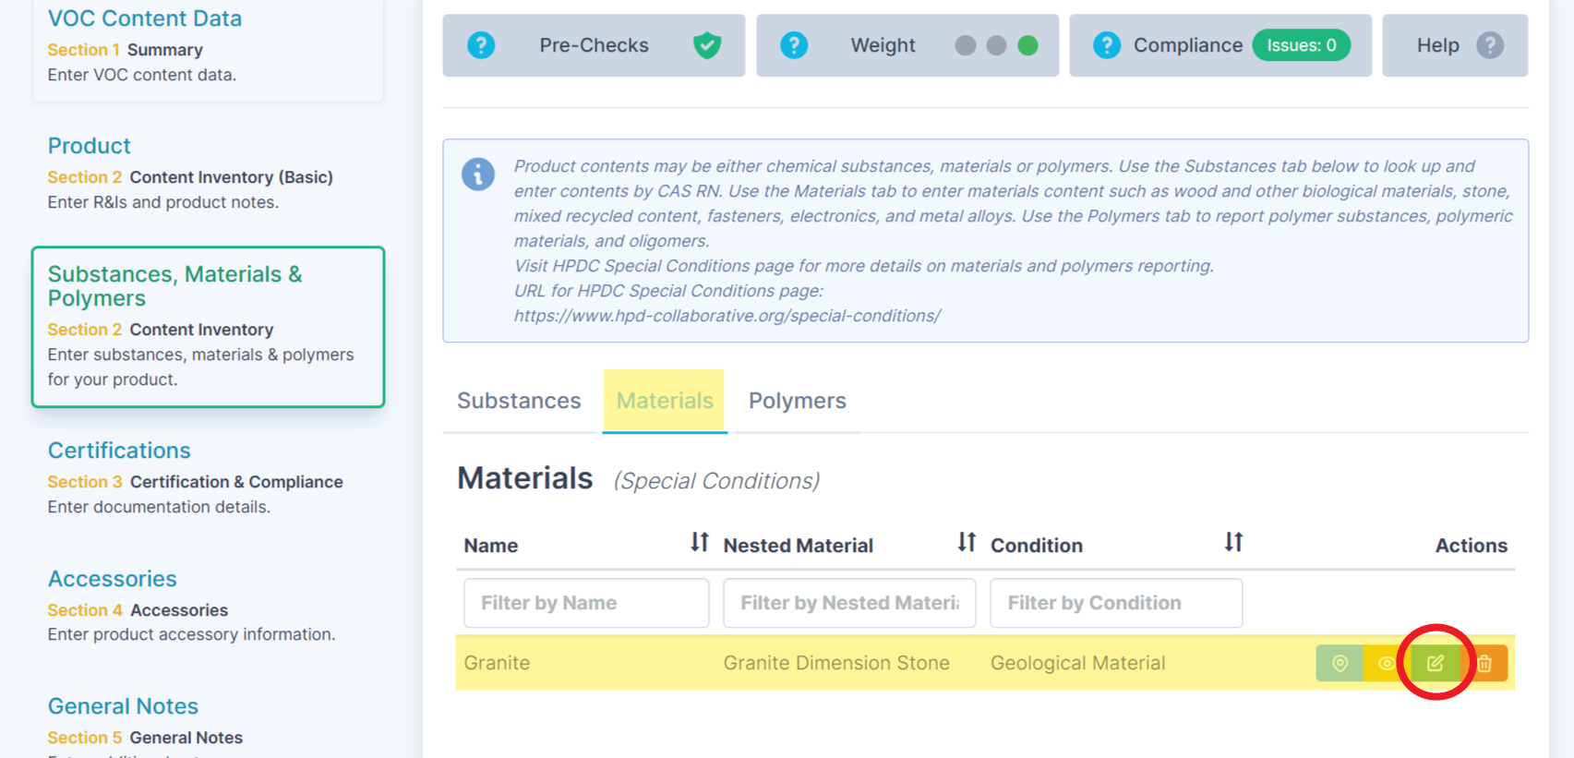Click the Filter by Name input field
1574x758 pixels.
tap(586, 603)
